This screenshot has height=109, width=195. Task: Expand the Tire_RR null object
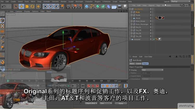click(132, 36)
